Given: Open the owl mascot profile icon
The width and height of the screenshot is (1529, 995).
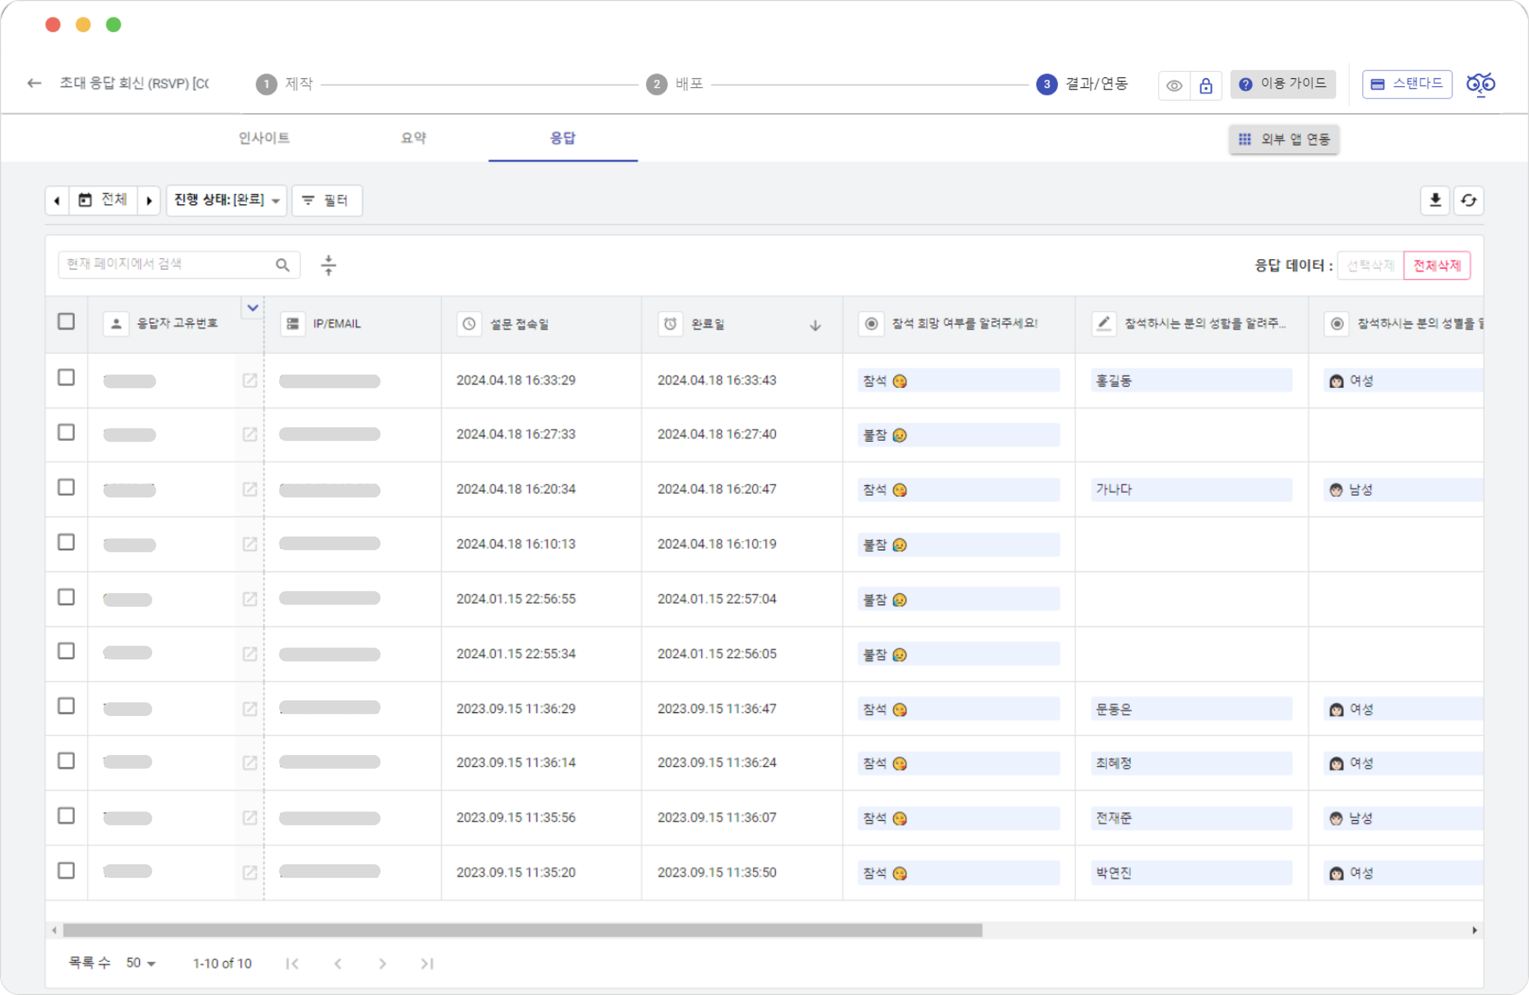Looking at the screenshot, I should point(1481,83).
